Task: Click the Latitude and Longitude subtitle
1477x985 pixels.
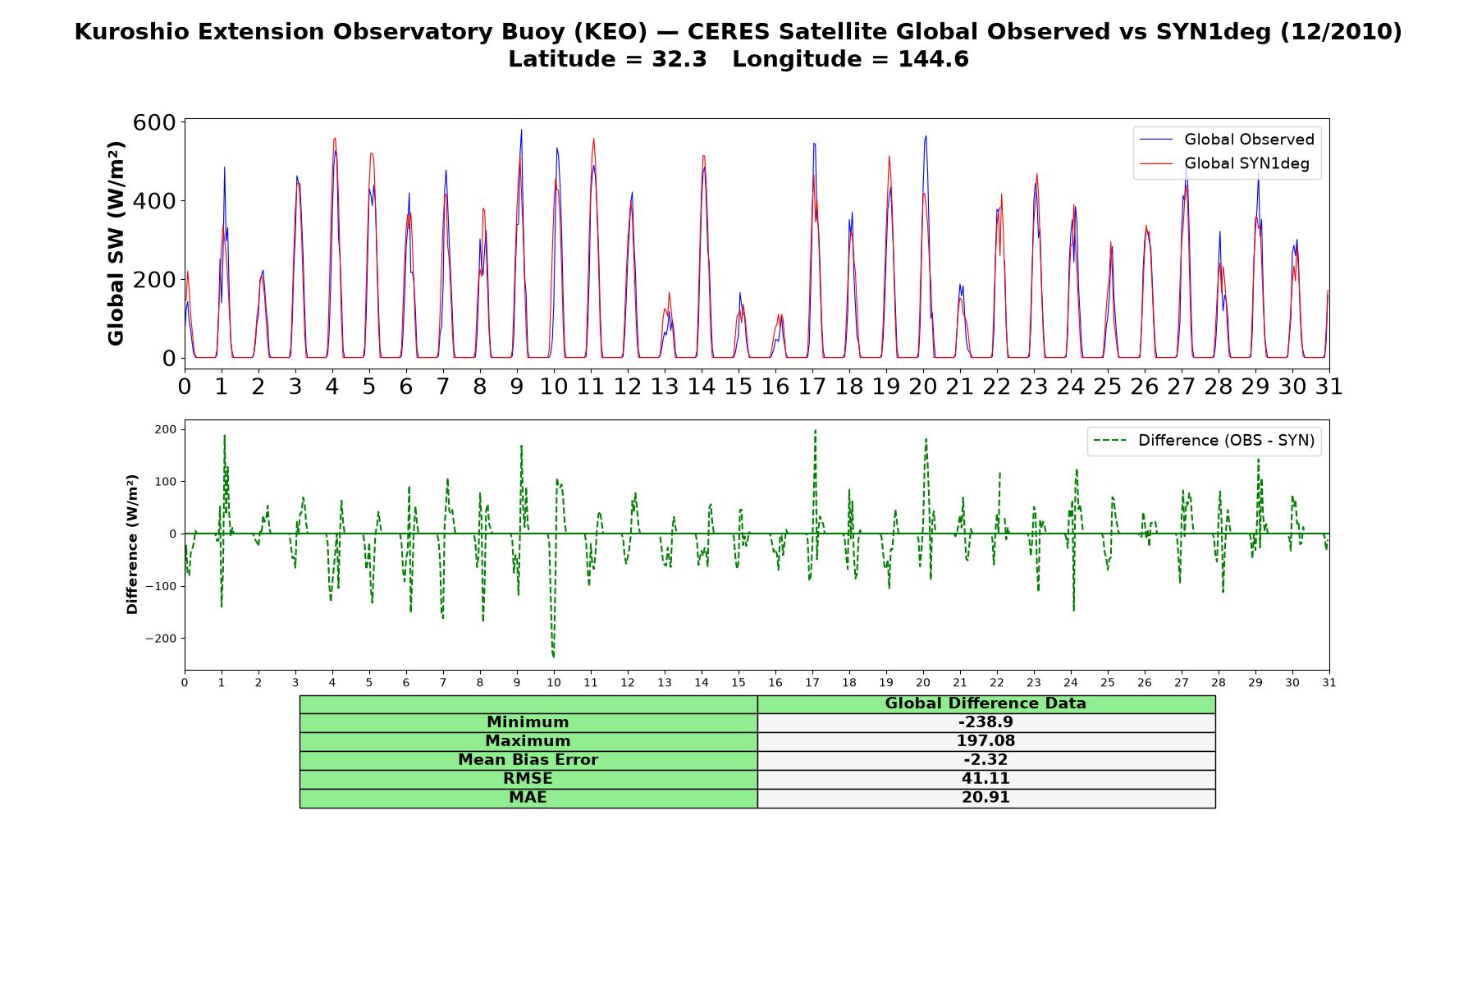Action: point(738,60)
